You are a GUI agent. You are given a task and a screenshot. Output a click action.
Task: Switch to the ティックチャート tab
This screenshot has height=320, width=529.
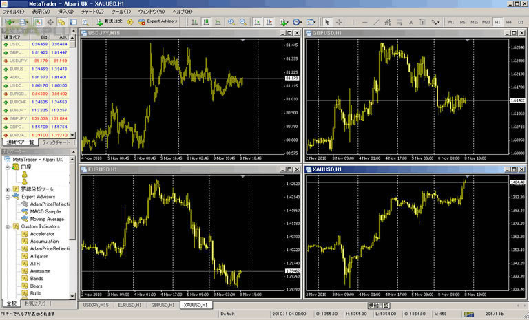coord(56,142)
